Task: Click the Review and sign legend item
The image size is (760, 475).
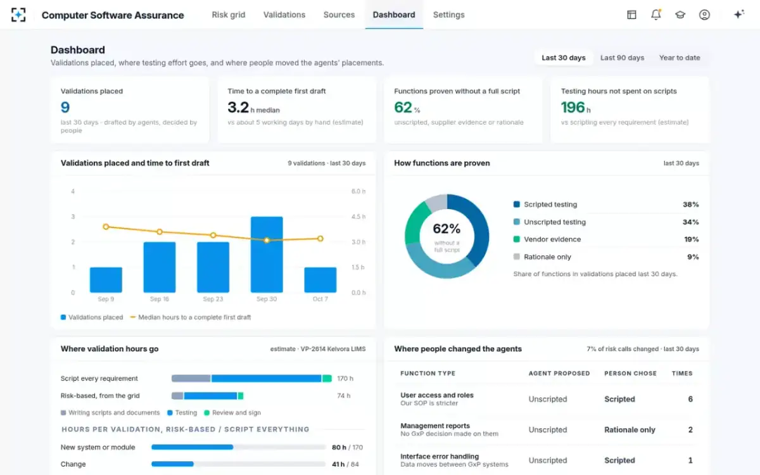Action: tap(232, 412)
